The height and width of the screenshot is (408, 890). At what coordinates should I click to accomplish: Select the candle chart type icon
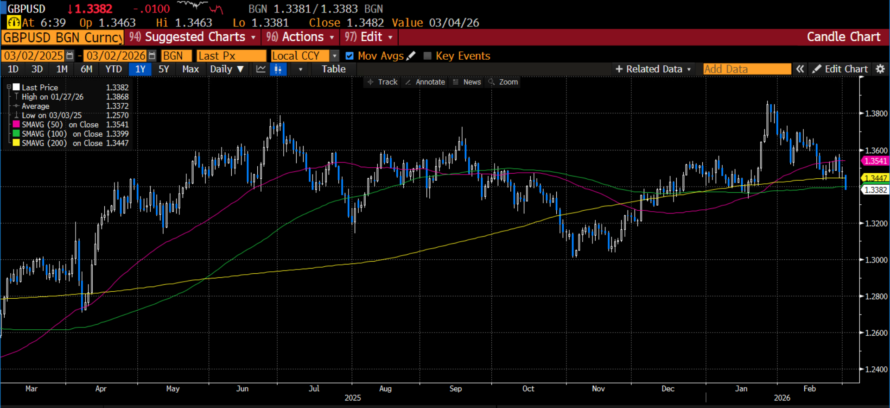(x=278, y=69)
